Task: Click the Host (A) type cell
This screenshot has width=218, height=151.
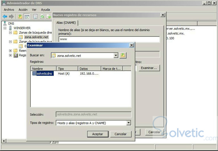Action: (x=64, y=74)
